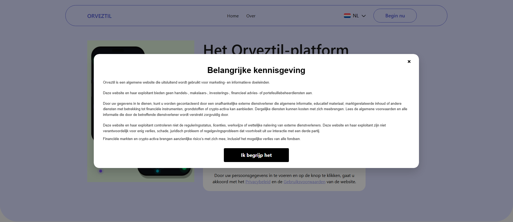513x222 pixels.
Task: Confirm with the 'Ik begrijp het' button
Action: 256,155
